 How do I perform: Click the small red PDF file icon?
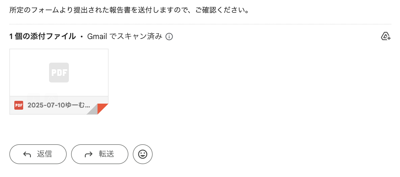(x=19, y=105)
